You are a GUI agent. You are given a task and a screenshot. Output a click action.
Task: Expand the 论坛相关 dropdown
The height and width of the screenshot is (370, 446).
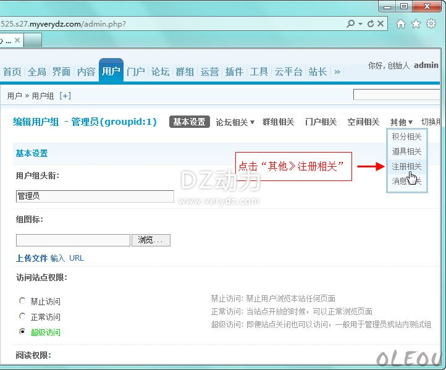(x=235, y=122)
